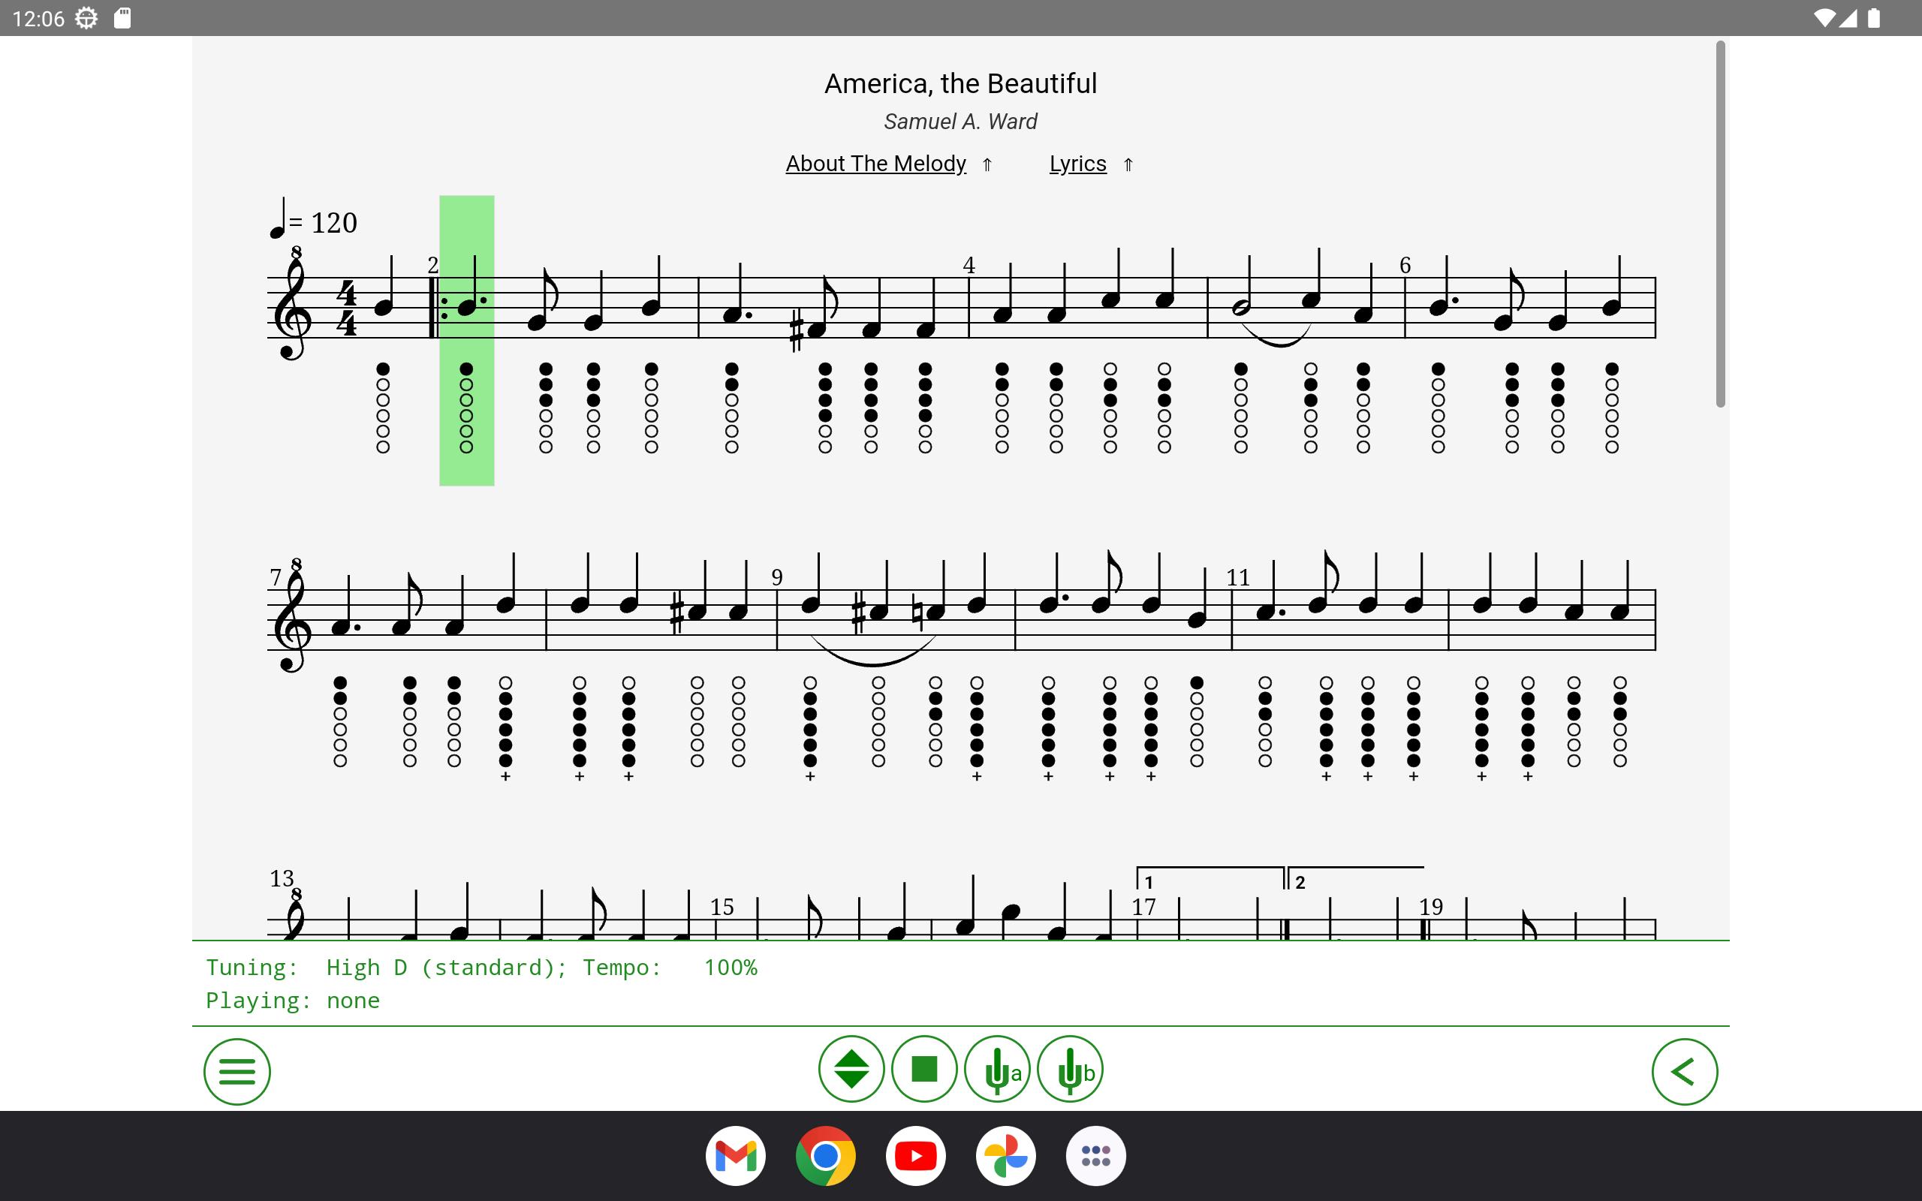The width and height of the screenshot is (1922, 1201).
Task: Tap the up/down transpose arrows button
Action: [x=851, y=1069]
